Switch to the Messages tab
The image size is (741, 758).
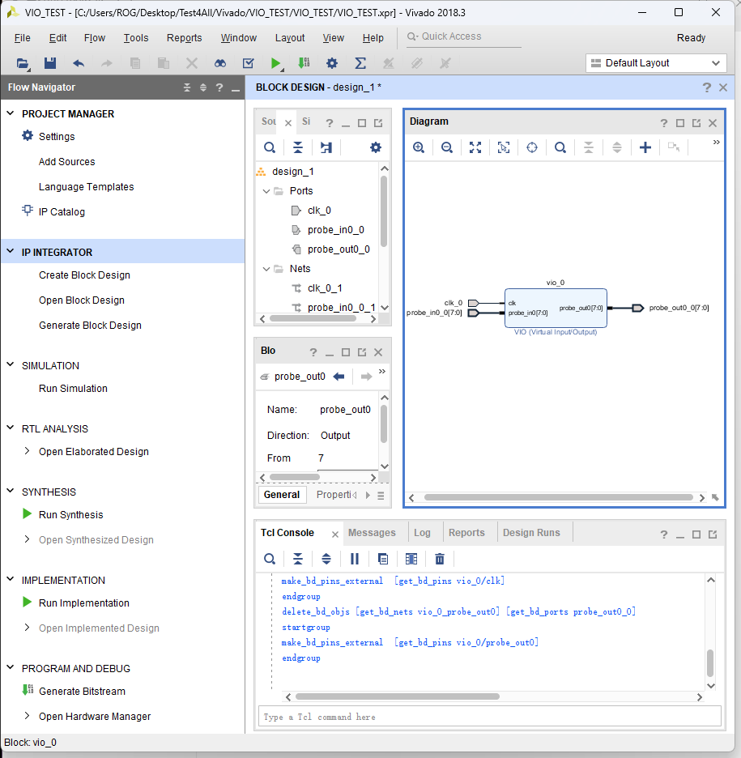[372, 533]
